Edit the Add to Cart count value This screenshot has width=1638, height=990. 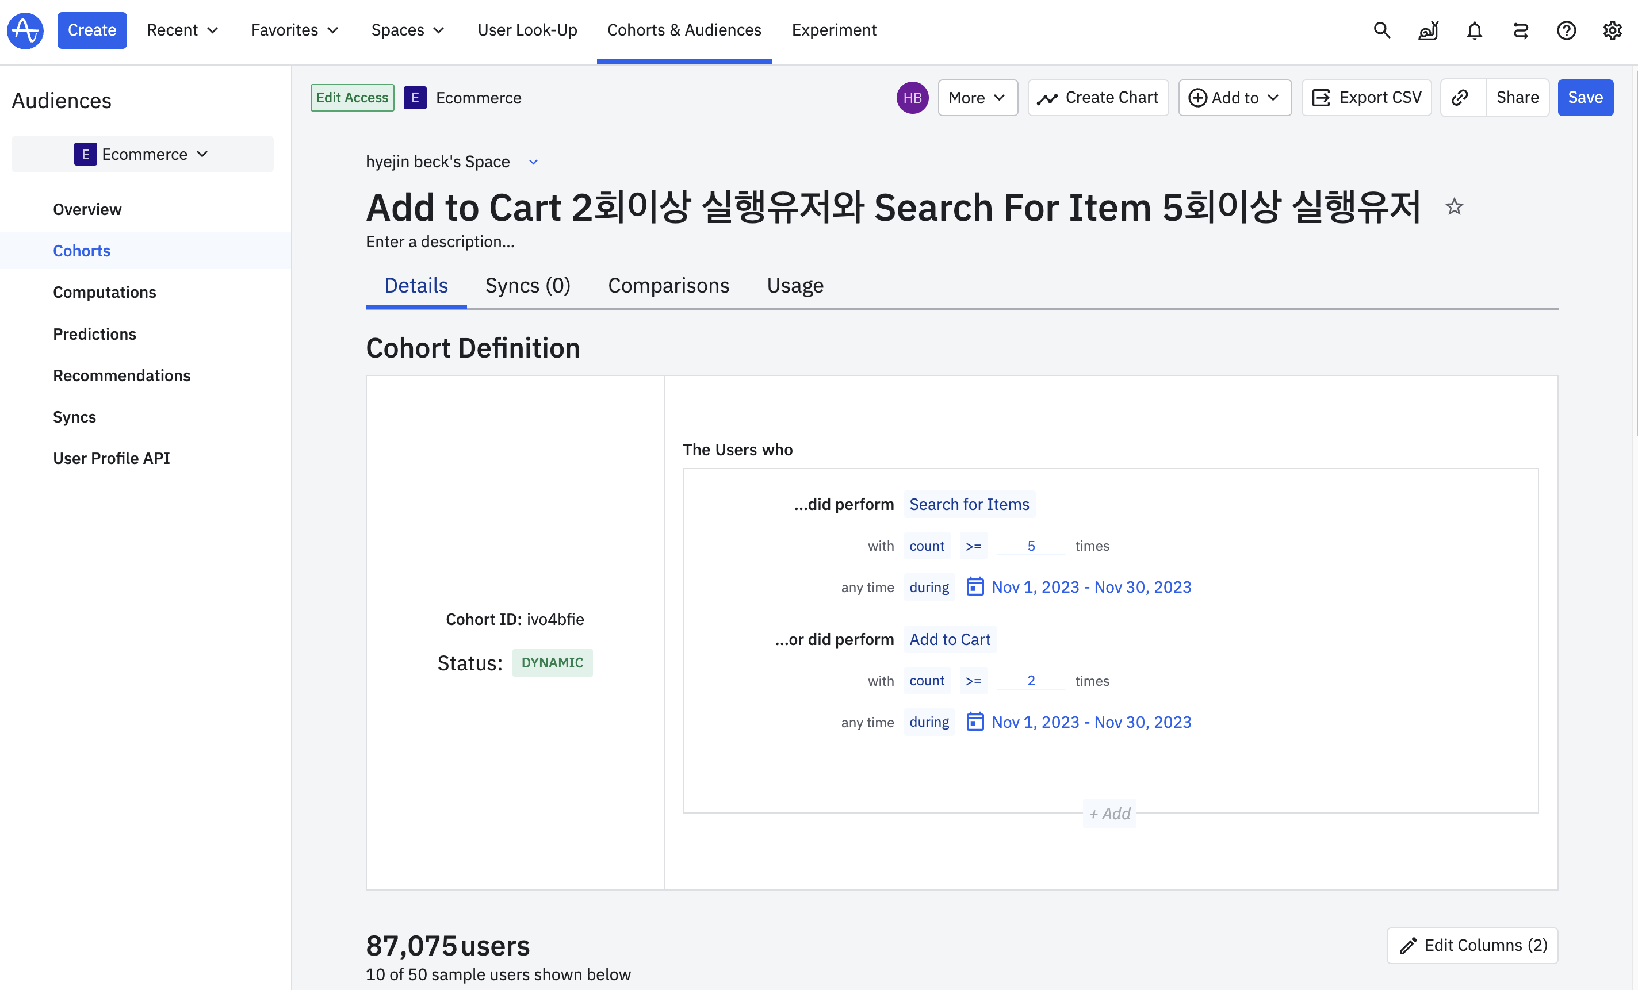coord(1031,680)
